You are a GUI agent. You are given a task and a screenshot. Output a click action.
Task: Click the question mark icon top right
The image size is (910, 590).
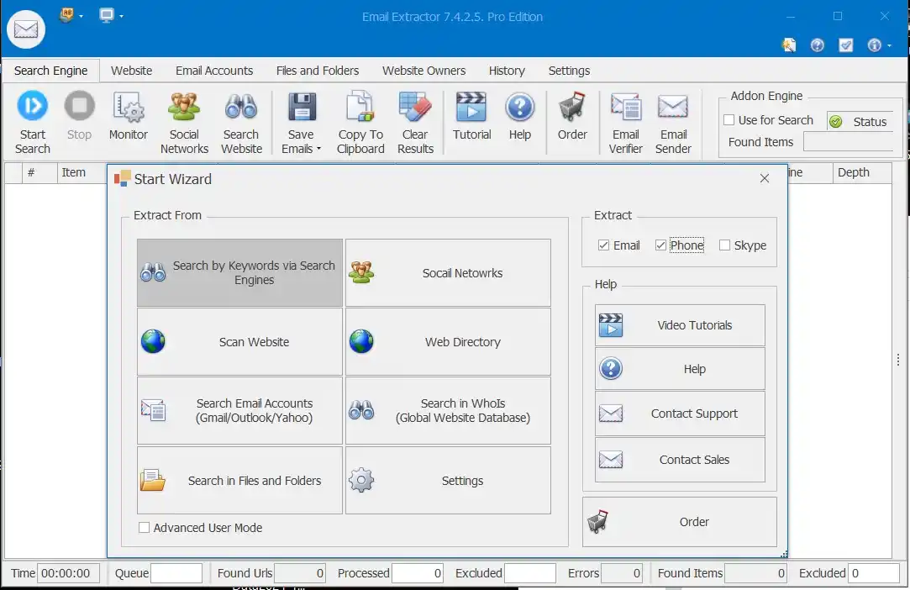point(817,45)
